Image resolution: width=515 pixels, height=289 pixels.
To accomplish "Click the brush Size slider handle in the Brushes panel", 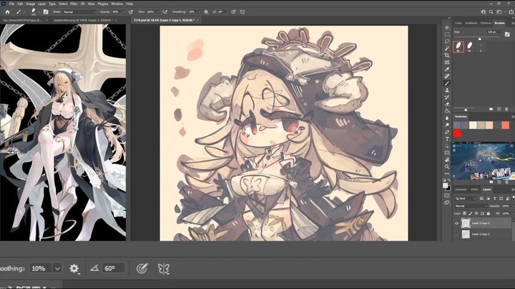I will 480,39.
